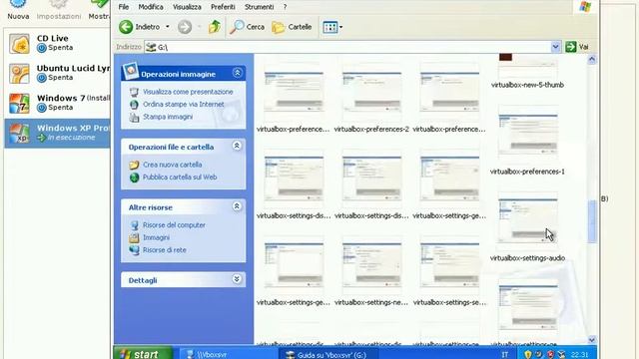This screenshot has height=359, width=639.
Task: Click the computer icon beside Risorse del computer
Action: 134,225
